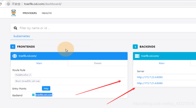This screenshot has height=108, width=196.
Task: Open the PROVIDERS menu item
Action: click(30, 13)
